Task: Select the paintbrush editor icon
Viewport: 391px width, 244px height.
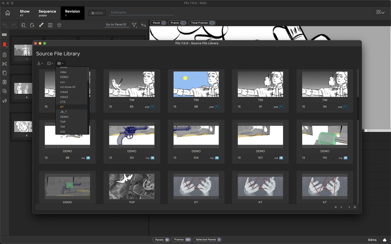Action: click(41, 25)
